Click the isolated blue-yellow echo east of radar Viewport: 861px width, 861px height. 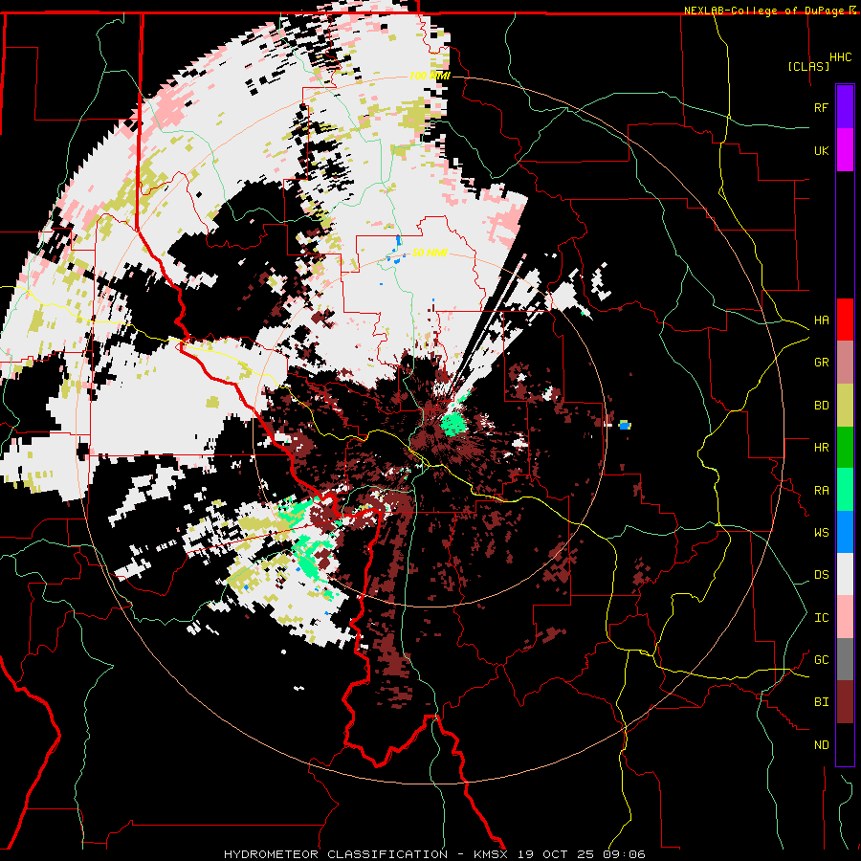(x=625, y=425)
